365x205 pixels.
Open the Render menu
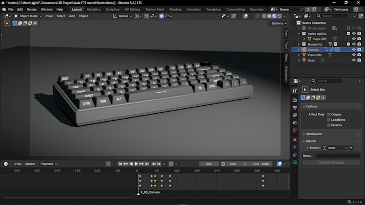point(32,10)
